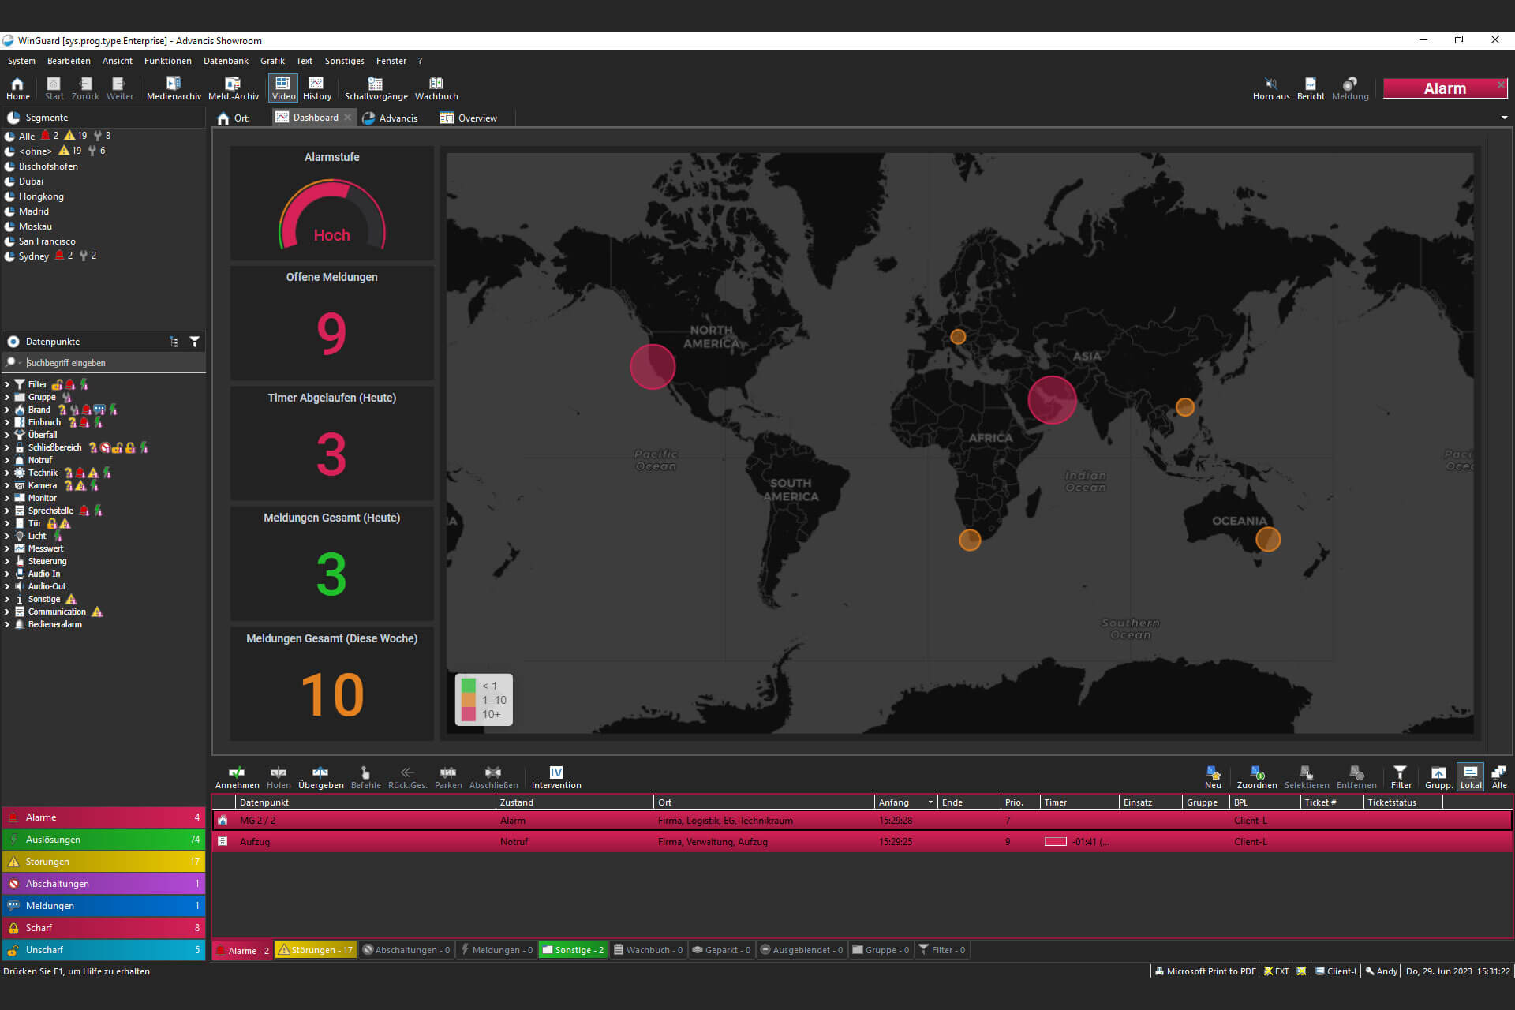Expand the Communication tree node
1515x1010 pixels.
pyautogui.click(x=7, y=612)
